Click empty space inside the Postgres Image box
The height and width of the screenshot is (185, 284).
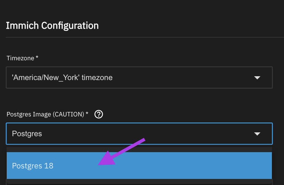point(159,134)
